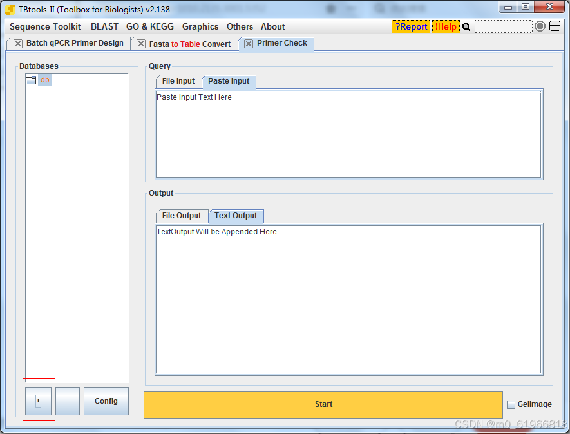The width and height of the screenshot is (570, 434).
Task: Close the Batch qPCR Primer Design tab
Action: [x=18, y=44]
